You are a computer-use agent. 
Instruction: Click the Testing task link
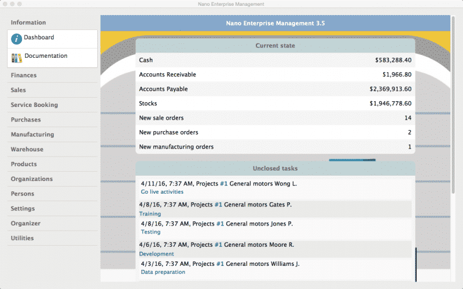pos(151,232)
